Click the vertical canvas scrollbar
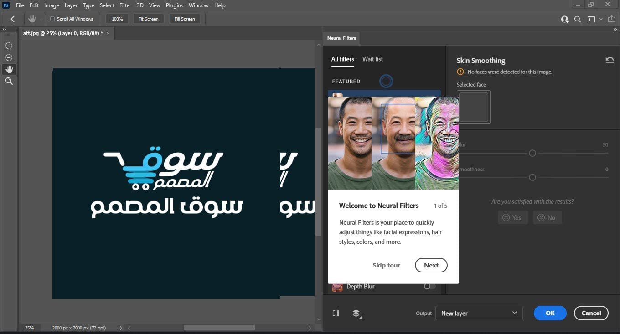 [318, 181]
